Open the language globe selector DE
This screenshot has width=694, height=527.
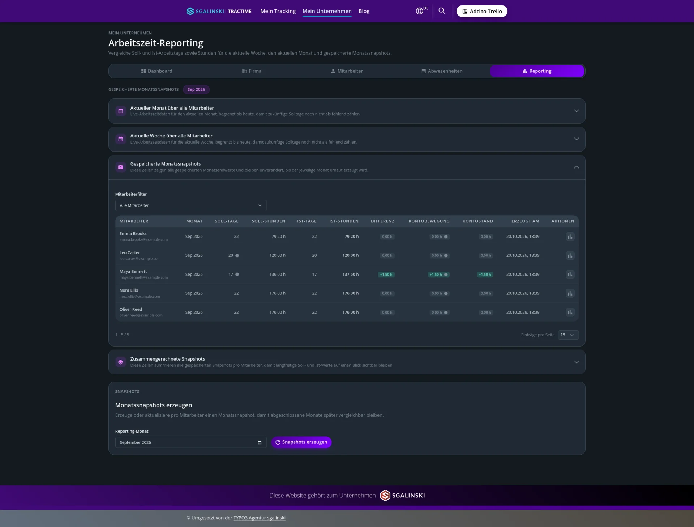(421, 11)
